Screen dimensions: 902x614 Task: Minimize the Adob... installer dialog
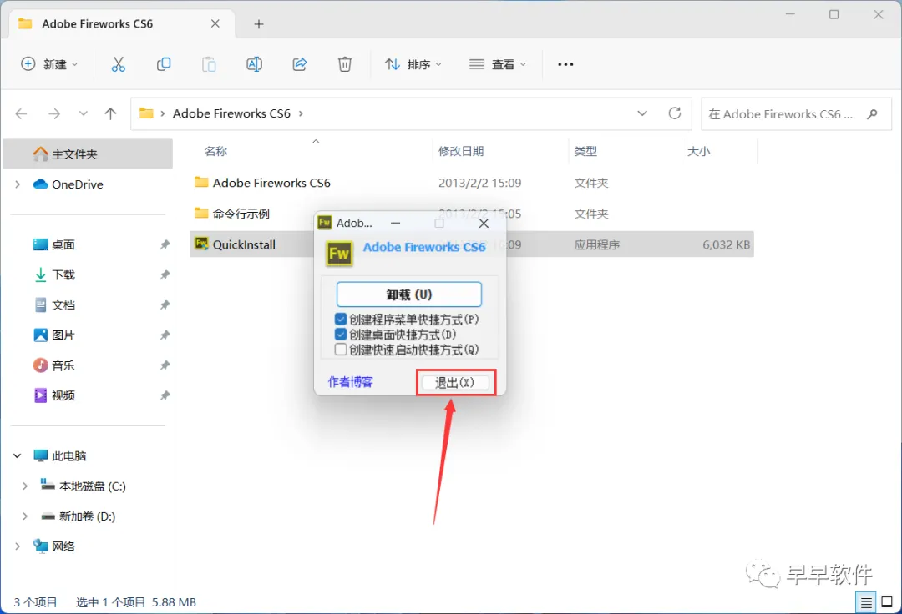(396, 223)
